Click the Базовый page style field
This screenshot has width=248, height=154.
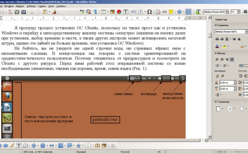[x=81, y=152]
